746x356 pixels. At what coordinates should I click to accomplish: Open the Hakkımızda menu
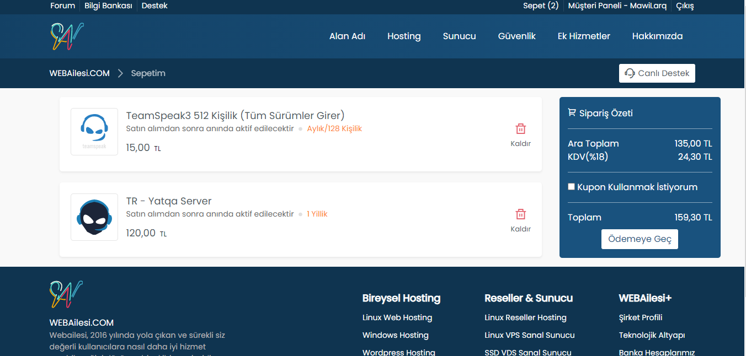(657, 36)
